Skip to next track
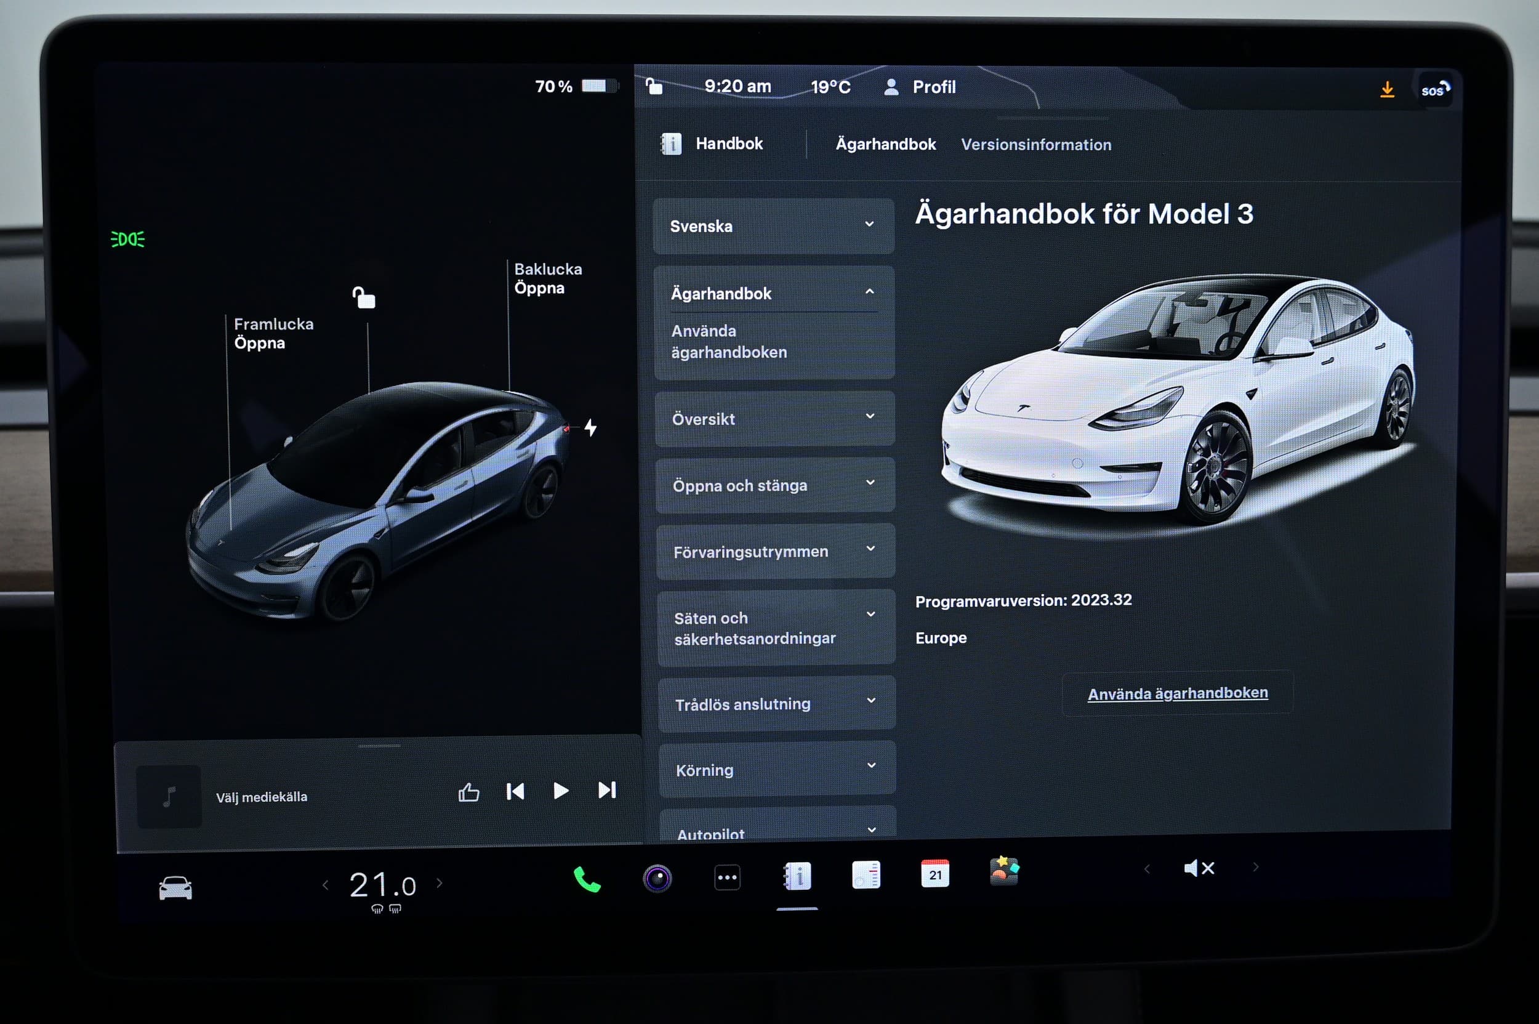Image resolution: width=1539 pixels, height=1024 pixels. tap(606, 790)
